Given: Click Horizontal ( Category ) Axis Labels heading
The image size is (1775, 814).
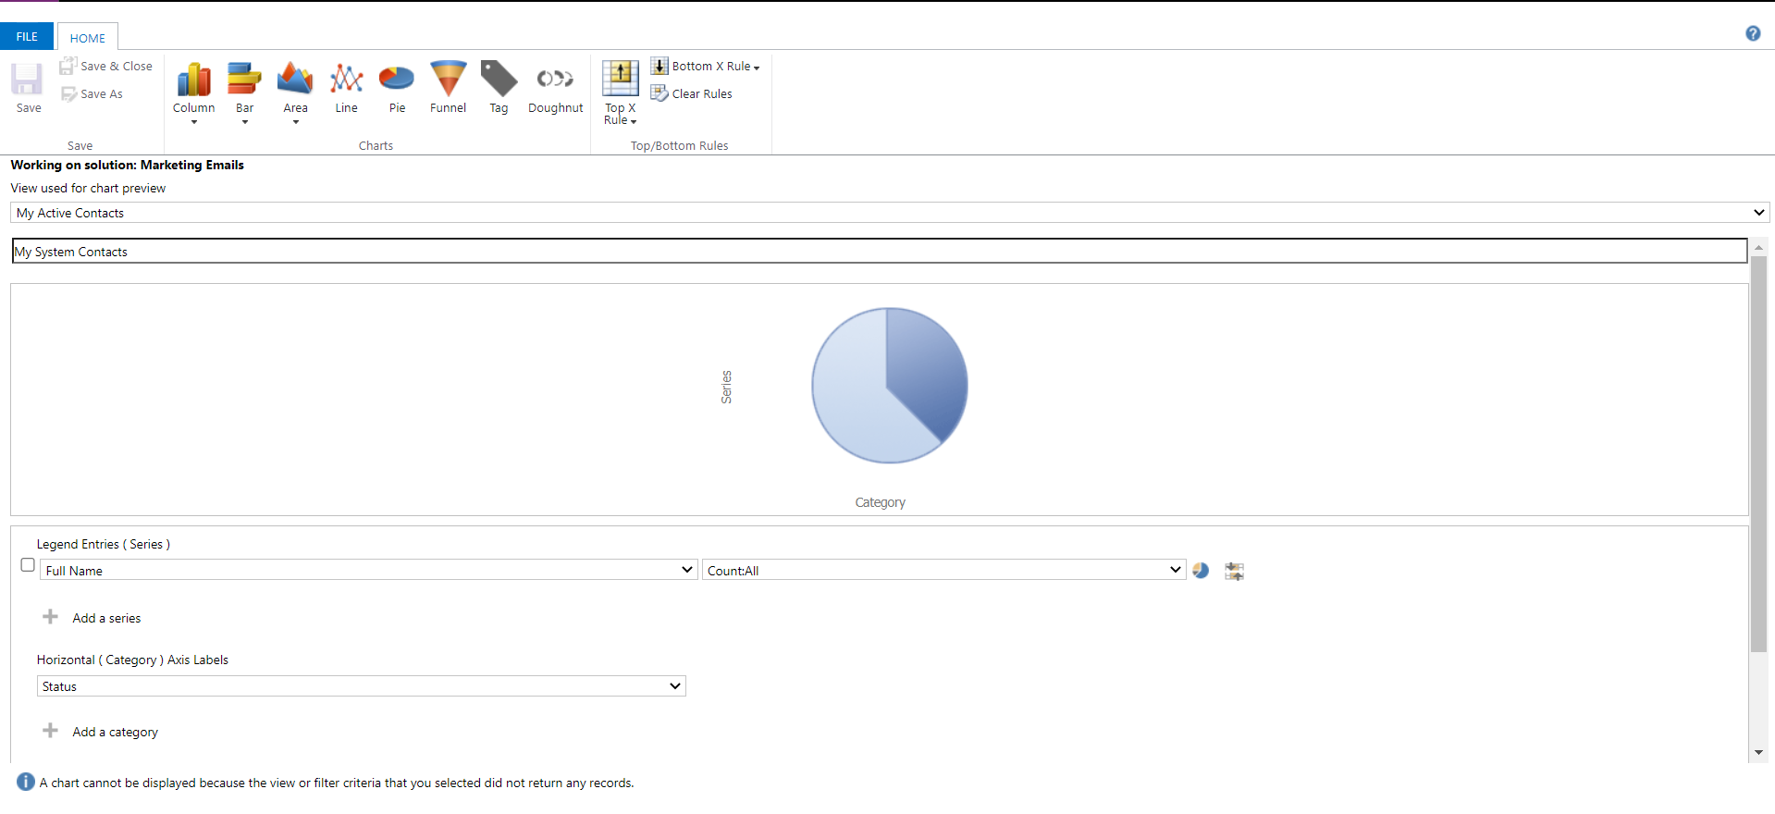Looking at the screenshot, I should [132, 660].
